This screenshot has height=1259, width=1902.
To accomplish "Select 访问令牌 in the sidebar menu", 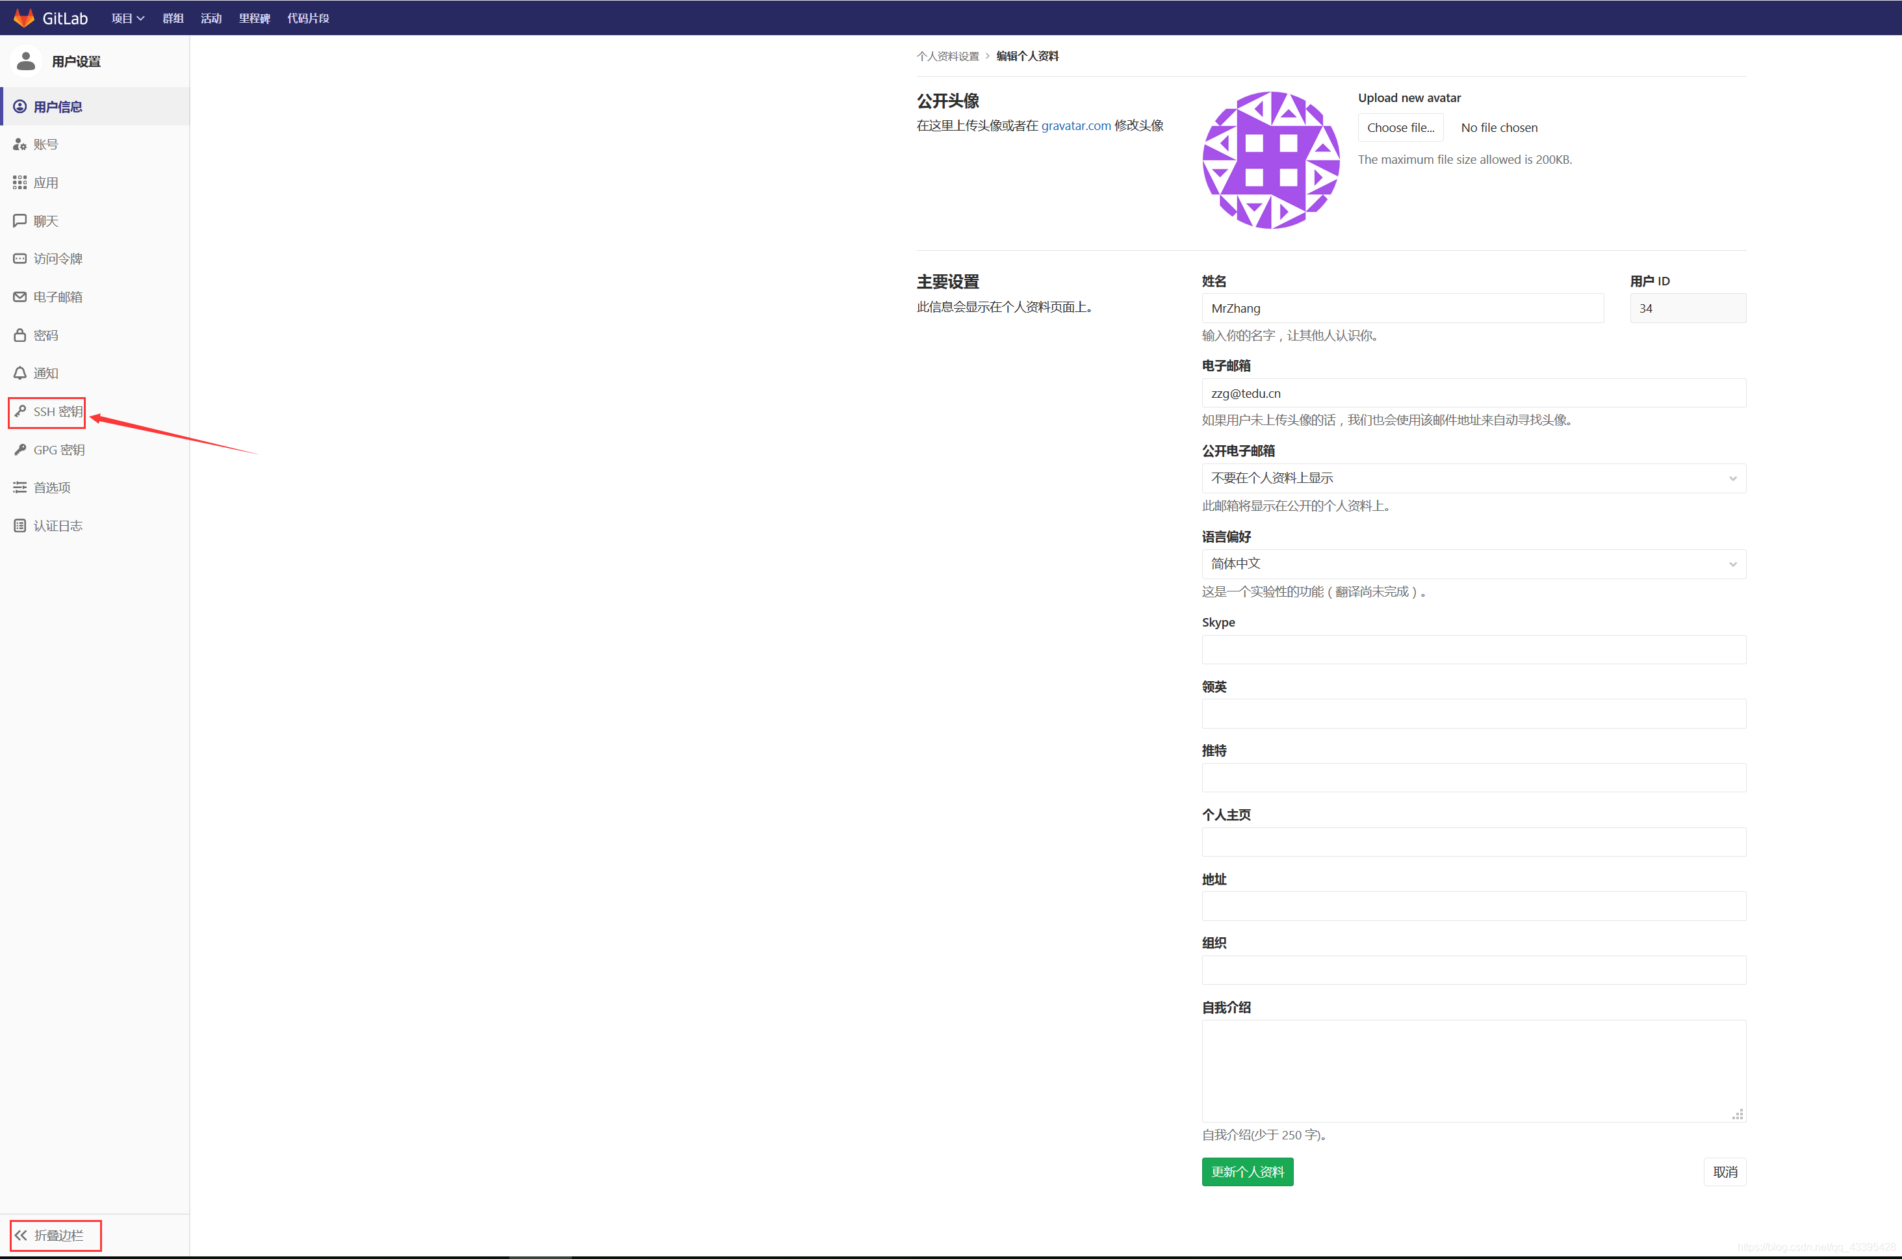I will (95, 259).
